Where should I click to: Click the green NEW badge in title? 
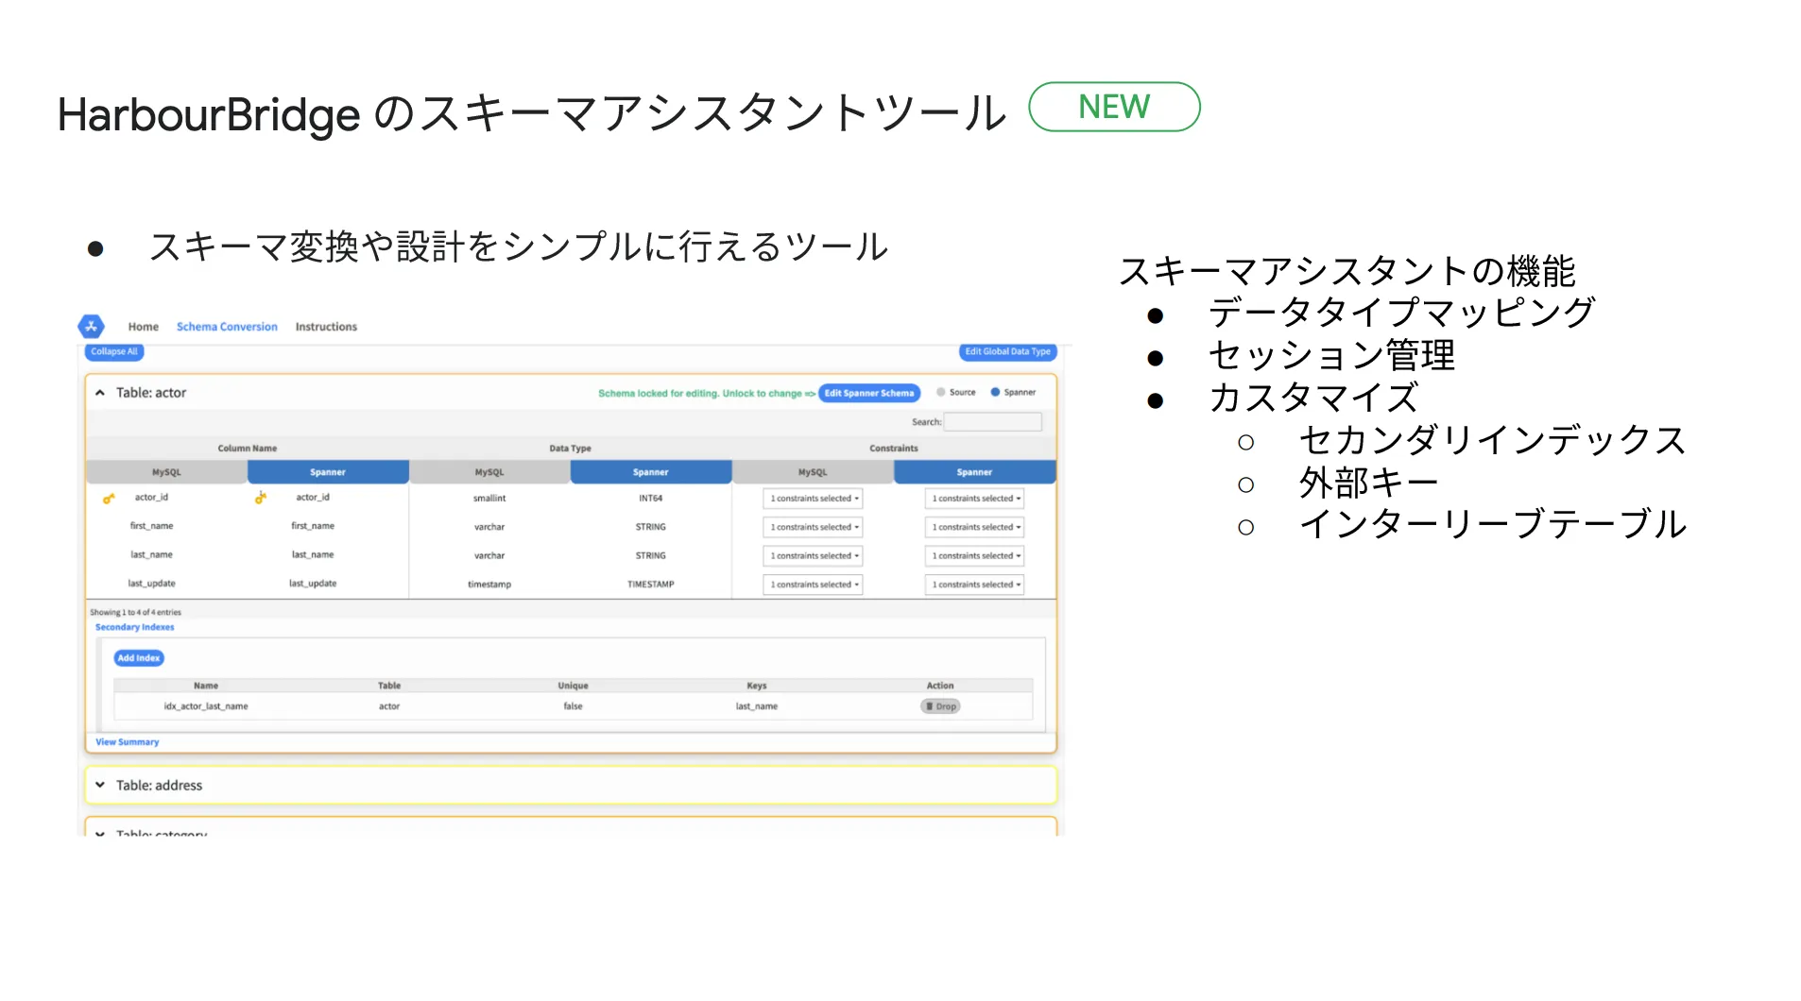pos(1114,107)
